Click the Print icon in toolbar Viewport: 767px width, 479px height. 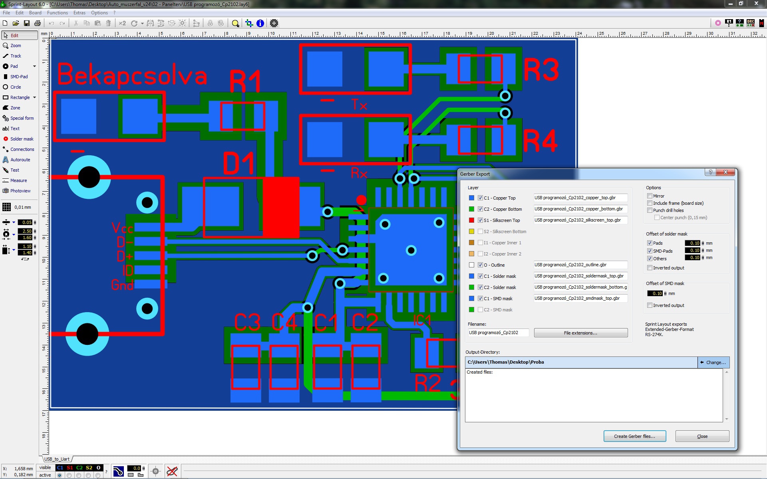tap(38, 23)
